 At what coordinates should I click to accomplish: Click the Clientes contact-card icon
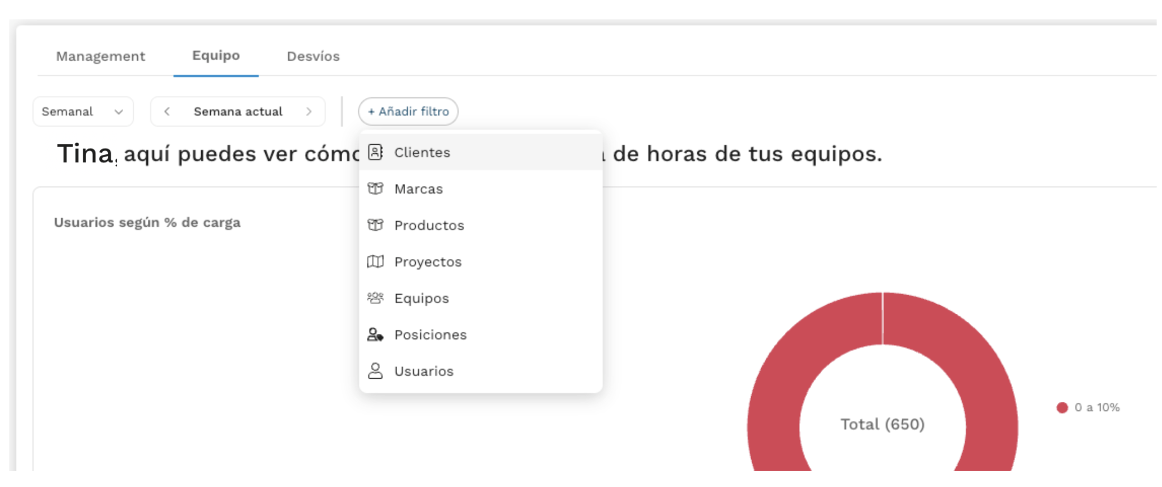[375, 152]
